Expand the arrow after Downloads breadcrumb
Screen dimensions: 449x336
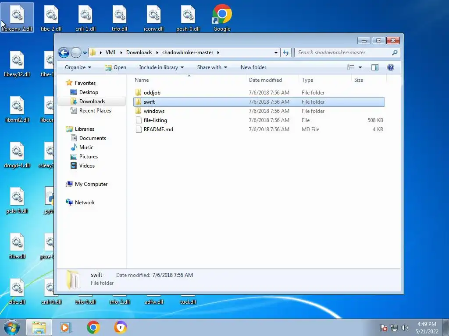click(x=157, y=52)
